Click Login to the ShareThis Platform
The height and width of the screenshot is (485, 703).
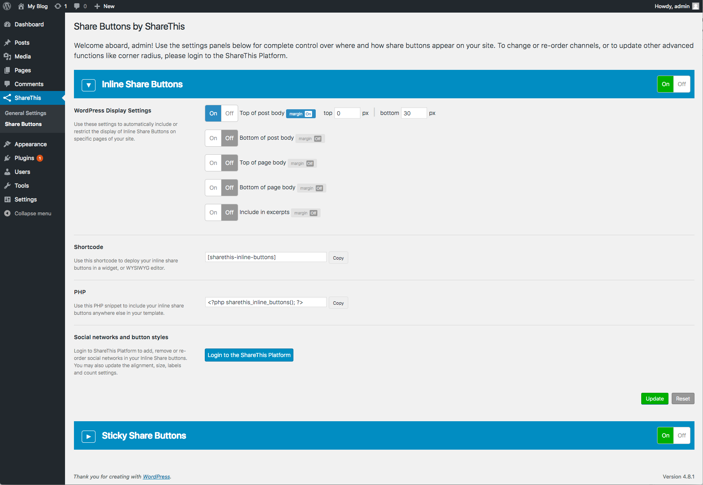pos(249,355)
